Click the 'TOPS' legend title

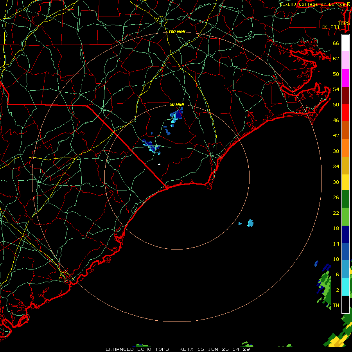(x=344, y=23)
